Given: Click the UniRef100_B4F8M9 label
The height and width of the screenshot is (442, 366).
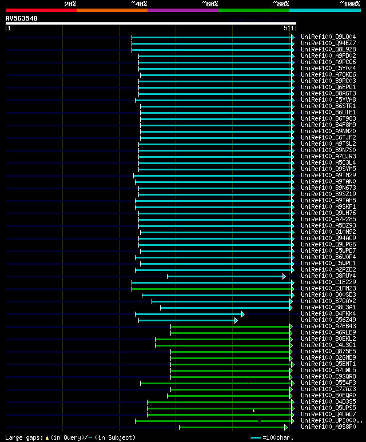Looking at the screenshot, I should [x=328, y=125].
